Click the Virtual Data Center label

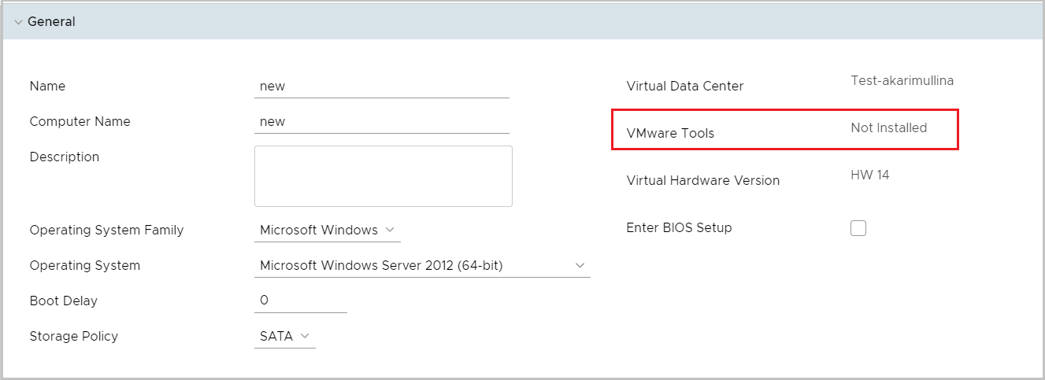[684, 87]
